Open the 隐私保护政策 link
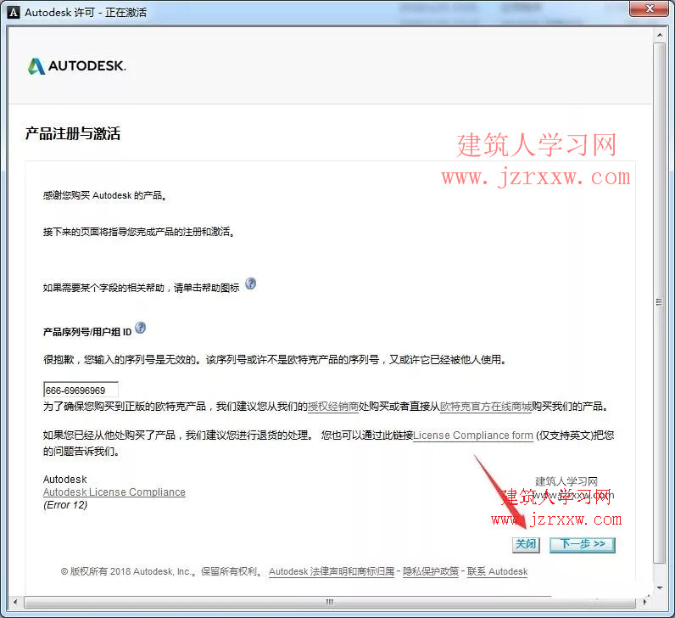The width and height of the screenshot is (675, 618). (x=431, y=571)
